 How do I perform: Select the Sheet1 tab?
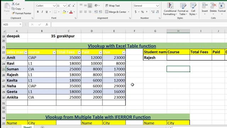[28, 127]
